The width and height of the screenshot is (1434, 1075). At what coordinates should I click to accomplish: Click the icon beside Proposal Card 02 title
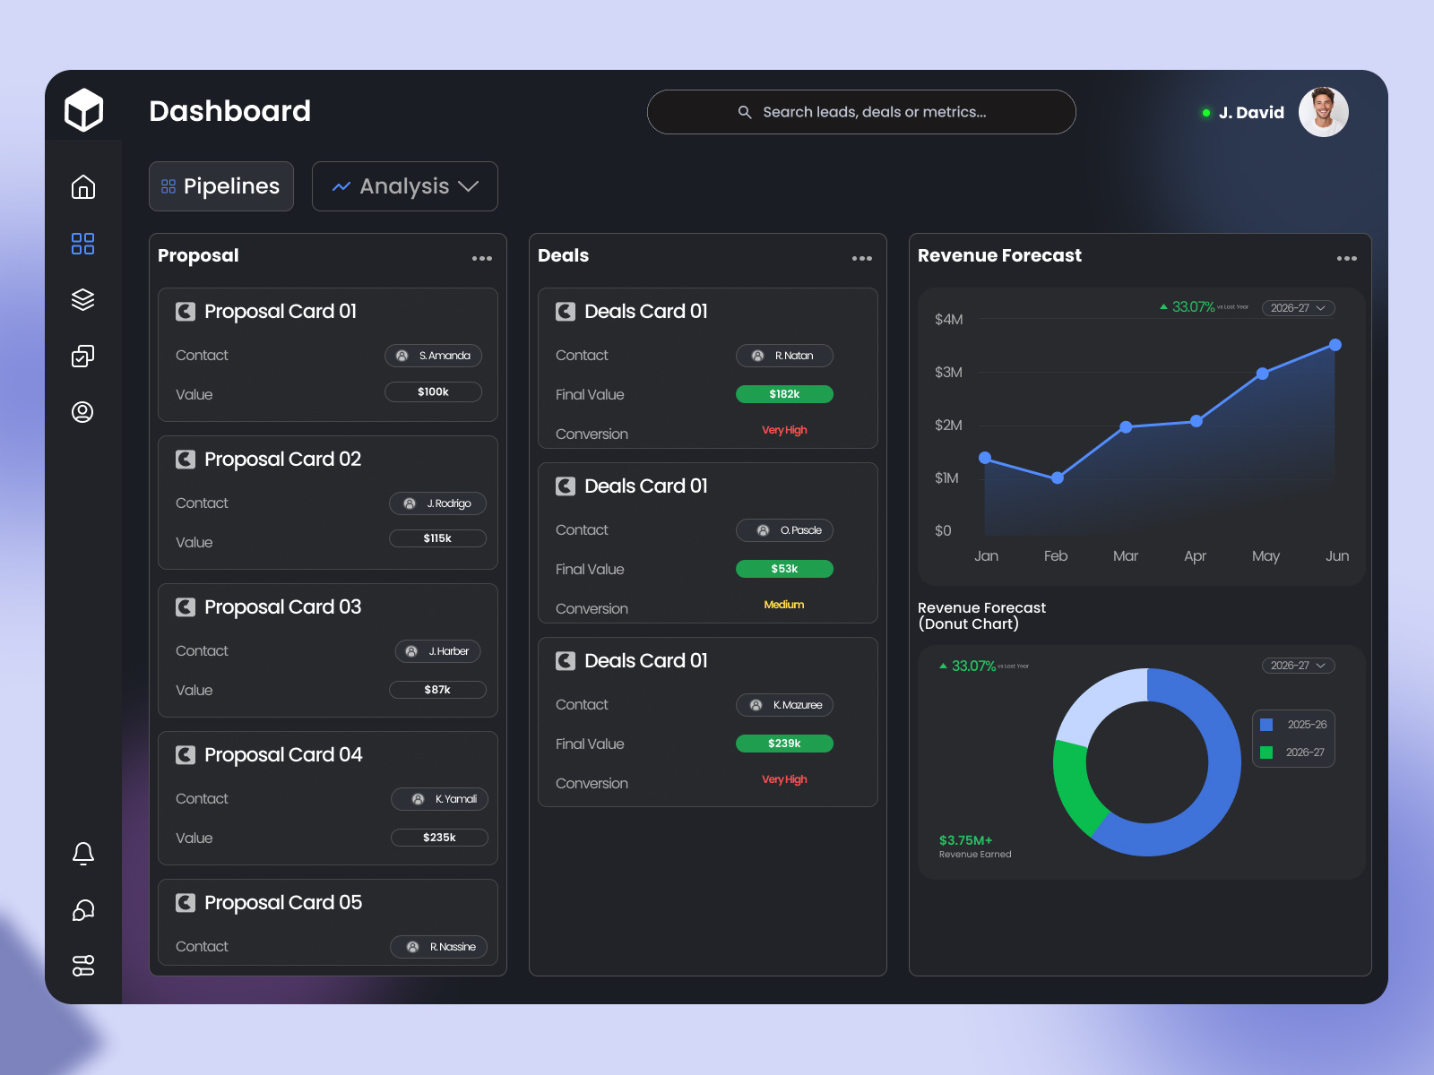pos(186,460)
